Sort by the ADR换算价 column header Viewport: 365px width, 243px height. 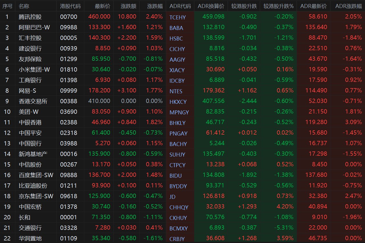(211, 6)
